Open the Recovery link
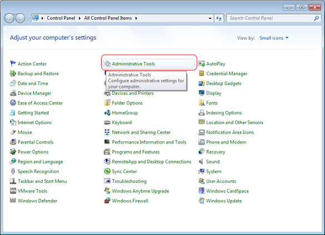The image size is (325, 235). [x=216, y=152]
